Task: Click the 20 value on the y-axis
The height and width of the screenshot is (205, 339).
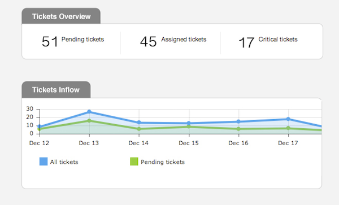Action: coord(30,117)
